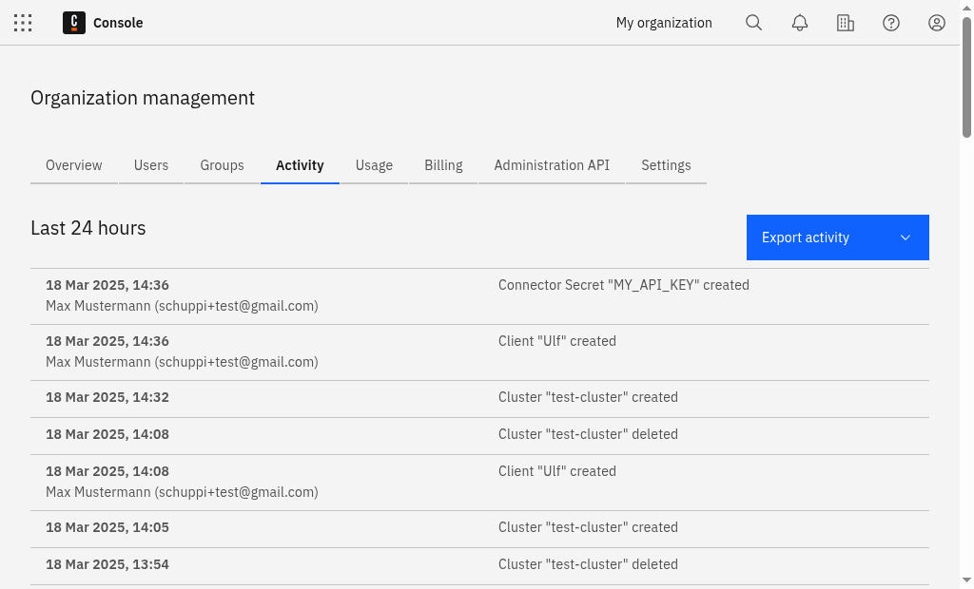This screenshot has height=589, width=974.
Task: Go to the Billing tab
Action: [443, 165]
